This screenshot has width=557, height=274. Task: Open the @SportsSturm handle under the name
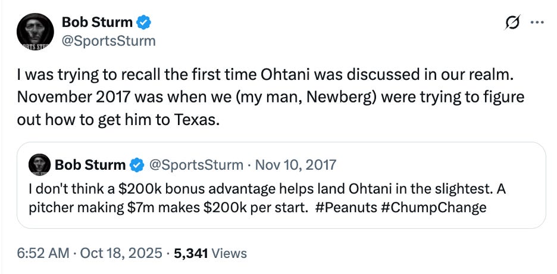pos(108,41)
